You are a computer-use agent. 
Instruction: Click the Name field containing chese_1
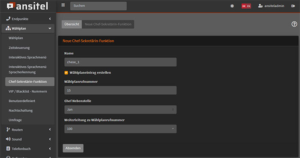[x=120, y=62]
